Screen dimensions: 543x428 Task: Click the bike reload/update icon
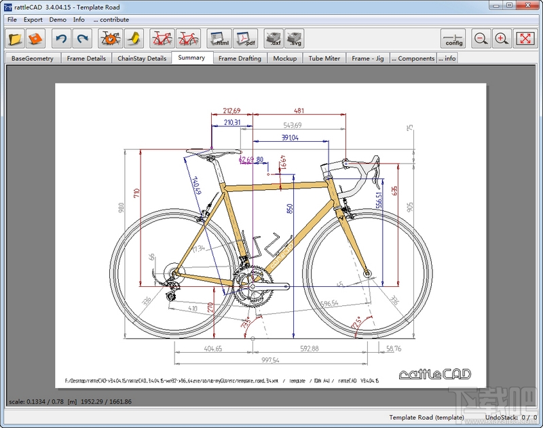(x=111, y=39)
